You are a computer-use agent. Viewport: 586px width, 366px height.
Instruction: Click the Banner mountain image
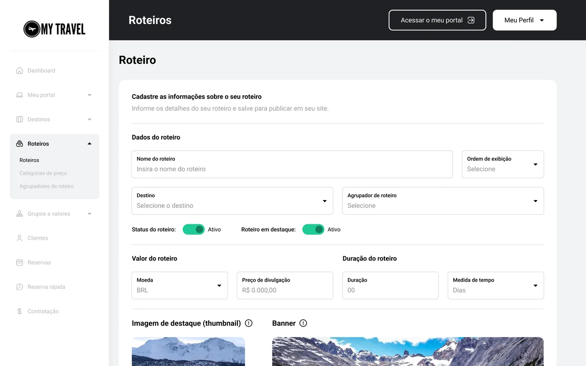[x=408, y=351]
